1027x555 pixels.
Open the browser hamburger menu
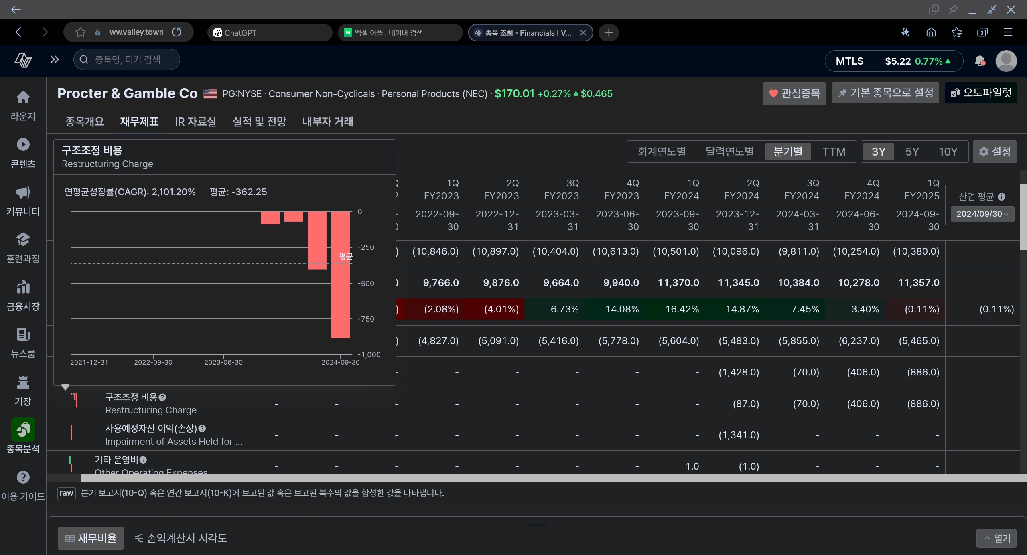[x=1008, y=32]
